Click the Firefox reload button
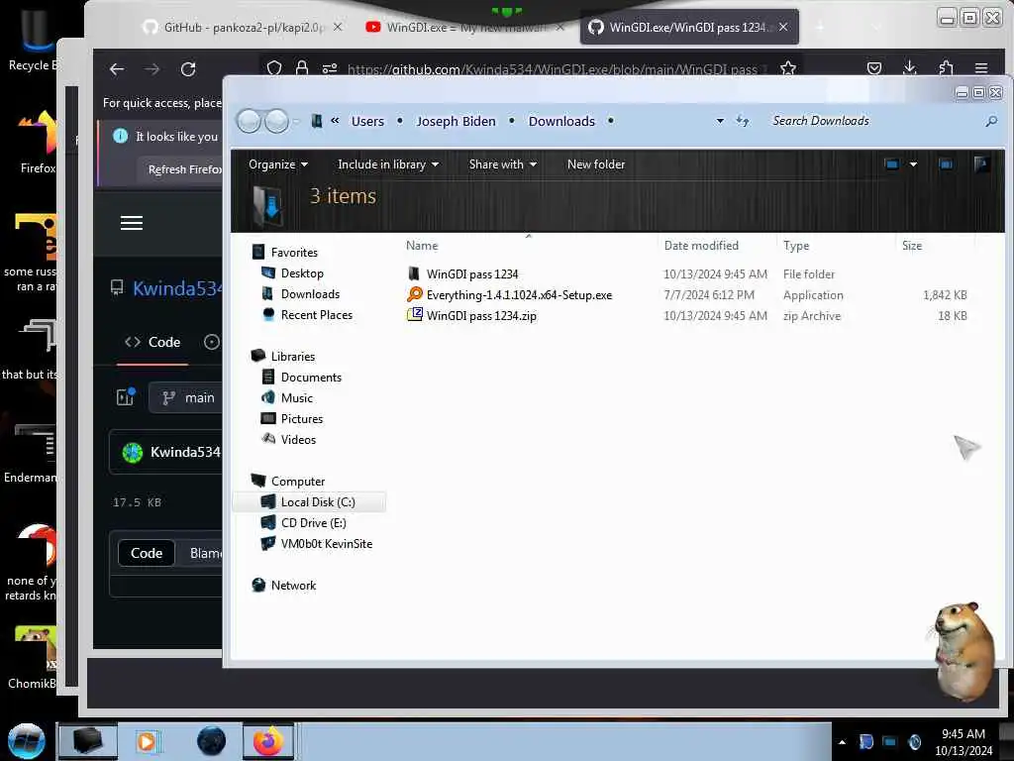Screen dimensions: 1014x761 pos(188,69)
